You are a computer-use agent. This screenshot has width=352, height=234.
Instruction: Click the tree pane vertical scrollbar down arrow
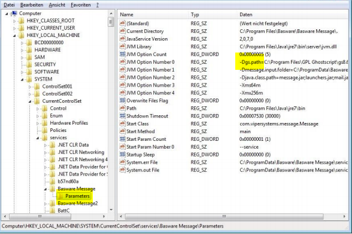(x=111, y=210)
